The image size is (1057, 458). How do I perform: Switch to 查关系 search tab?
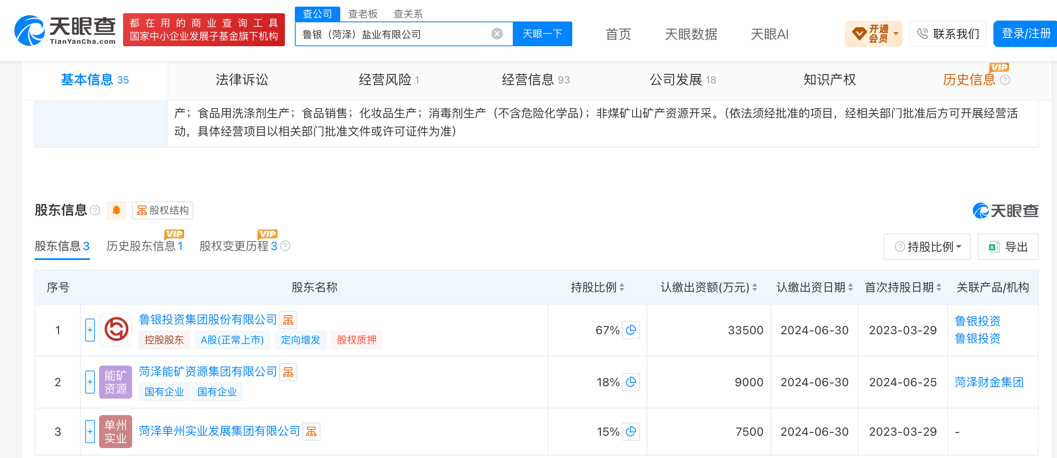pos(408,14)
